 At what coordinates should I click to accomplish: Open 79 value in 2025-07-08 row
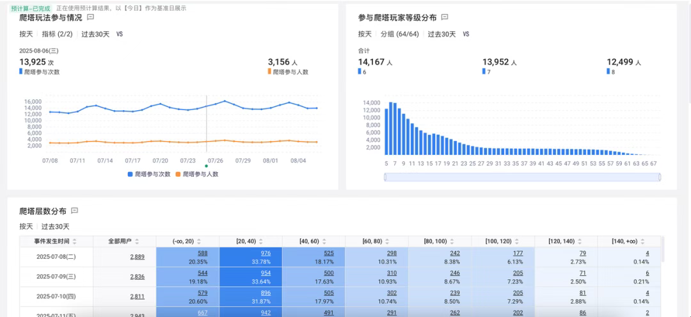point(583,253)
